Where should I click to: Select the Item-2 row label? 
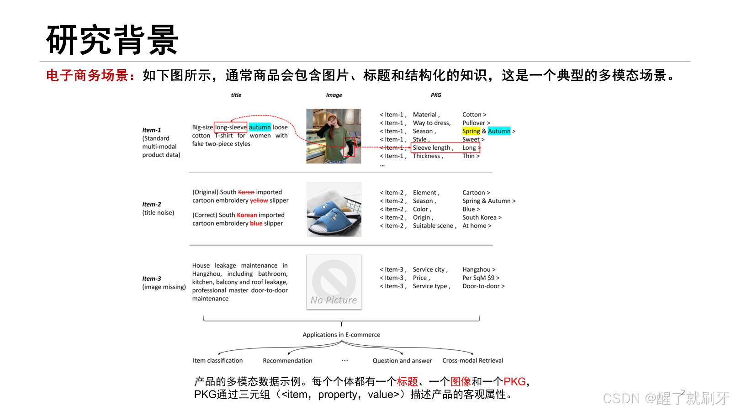[x=152, y=205]
